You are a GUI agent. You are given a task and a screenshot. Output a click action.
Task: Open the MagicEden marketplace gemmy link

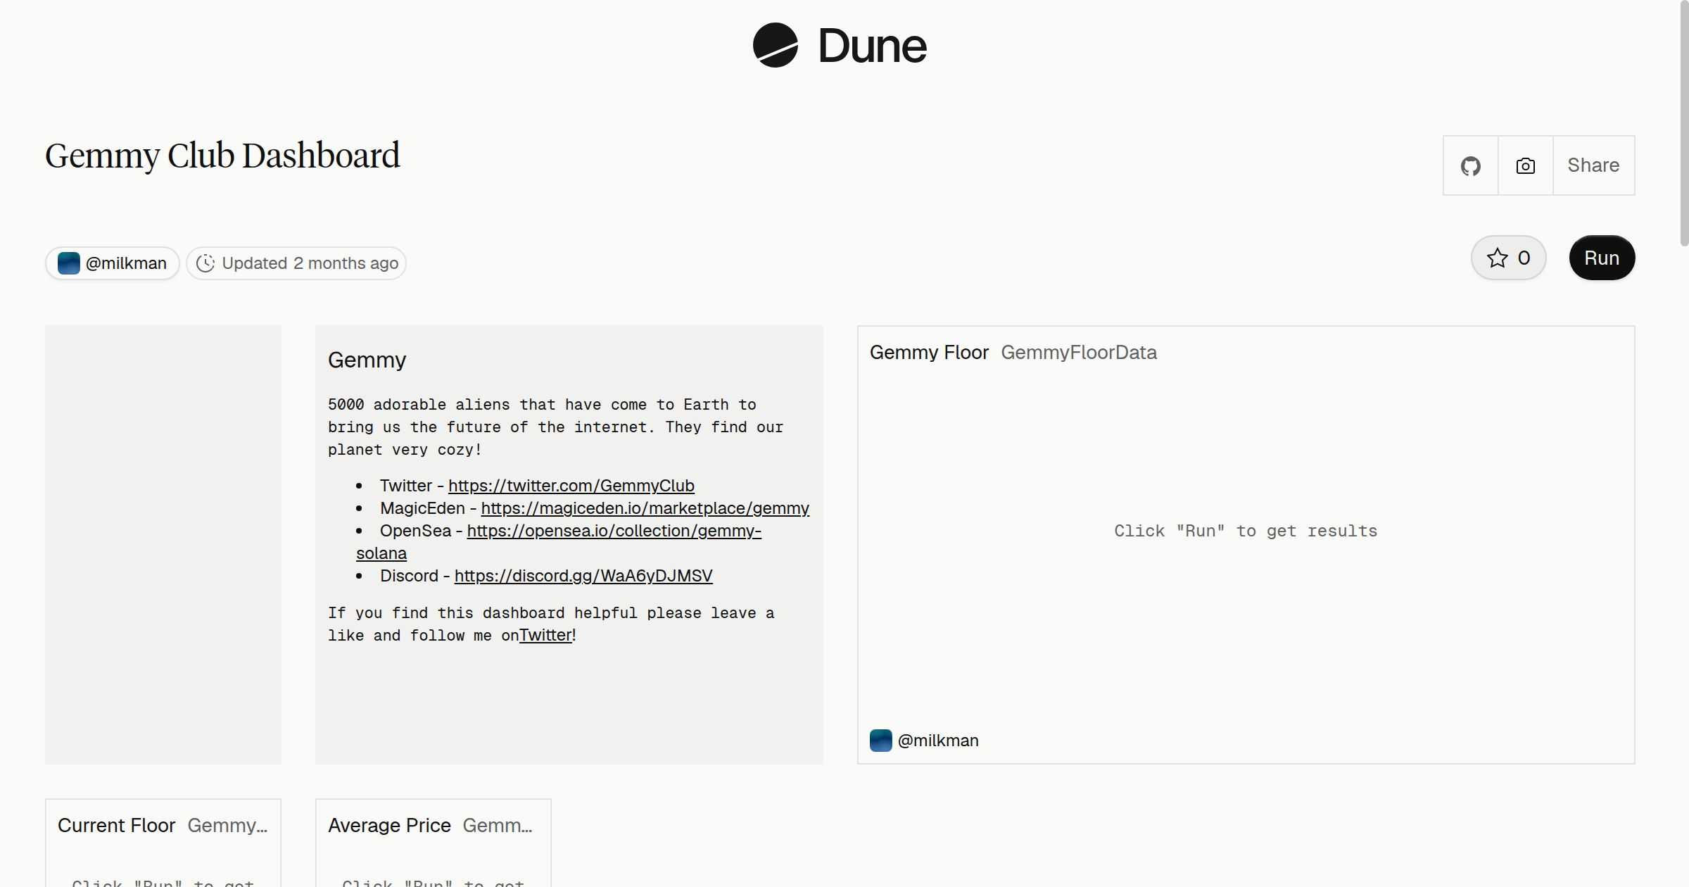(645, 508)
